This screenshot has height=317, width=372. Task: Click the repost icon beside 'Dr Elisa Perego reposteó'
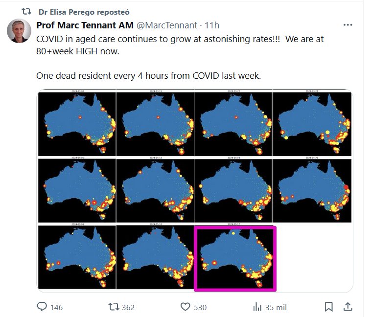pos(27,11)
